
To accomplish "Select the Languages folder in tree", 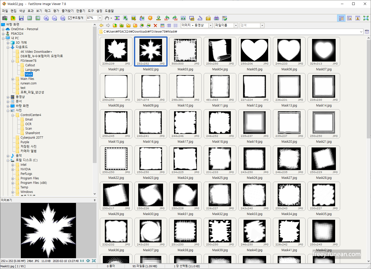I will pyautogui.click(x=32, y=70).
